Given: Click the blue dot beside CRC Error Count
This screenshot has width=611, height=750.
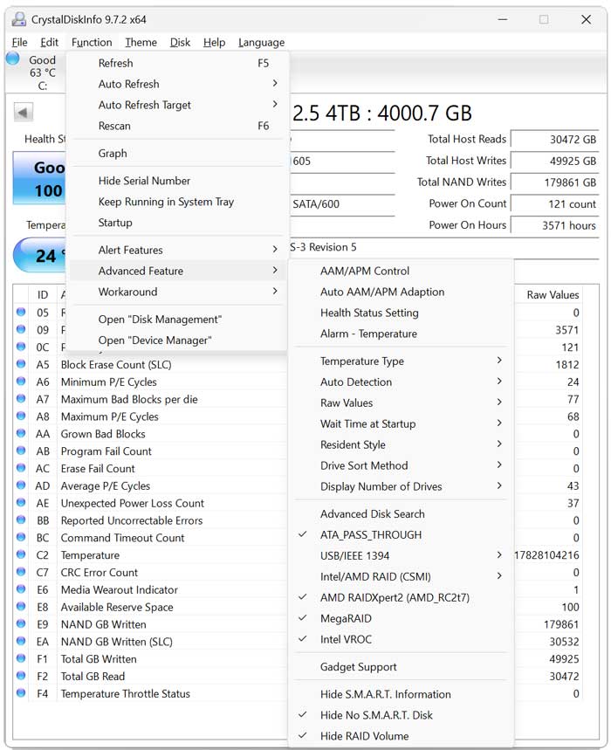Looking at the screenshot, I should [20, 573].
